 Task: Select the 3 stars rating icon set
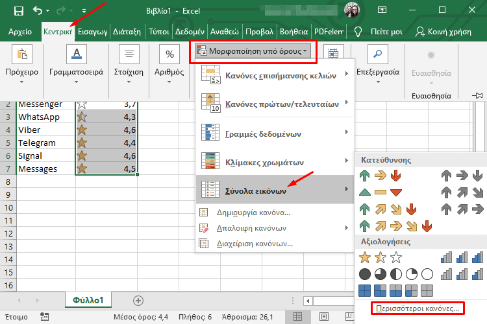(380, 258)
